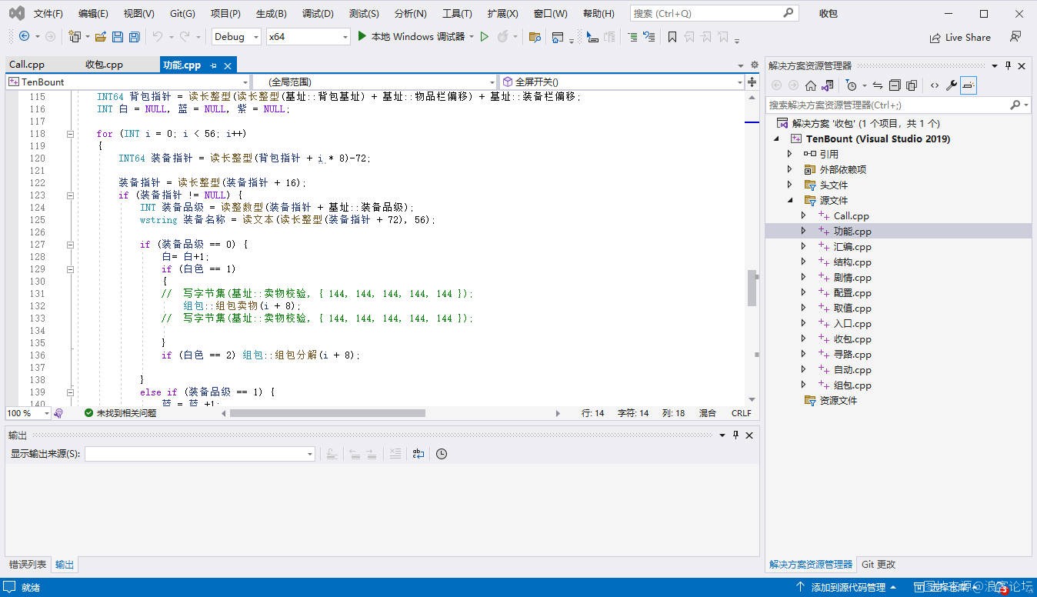
Task: Expand the 头文件 folder node
Action: [789, 185]
